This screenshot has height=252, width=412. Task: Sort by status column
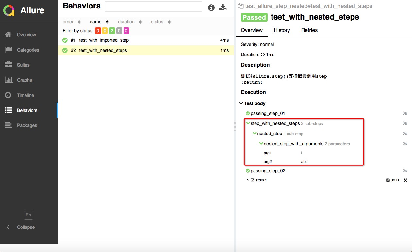161,22
